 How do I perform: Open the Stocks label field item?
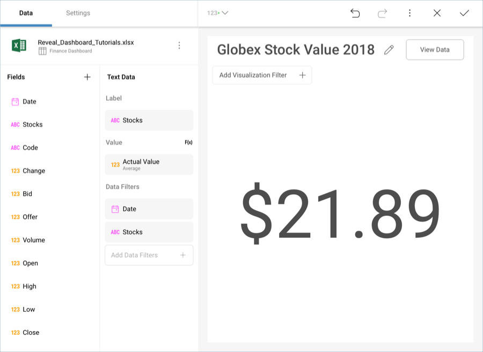[x=149, y=121]
